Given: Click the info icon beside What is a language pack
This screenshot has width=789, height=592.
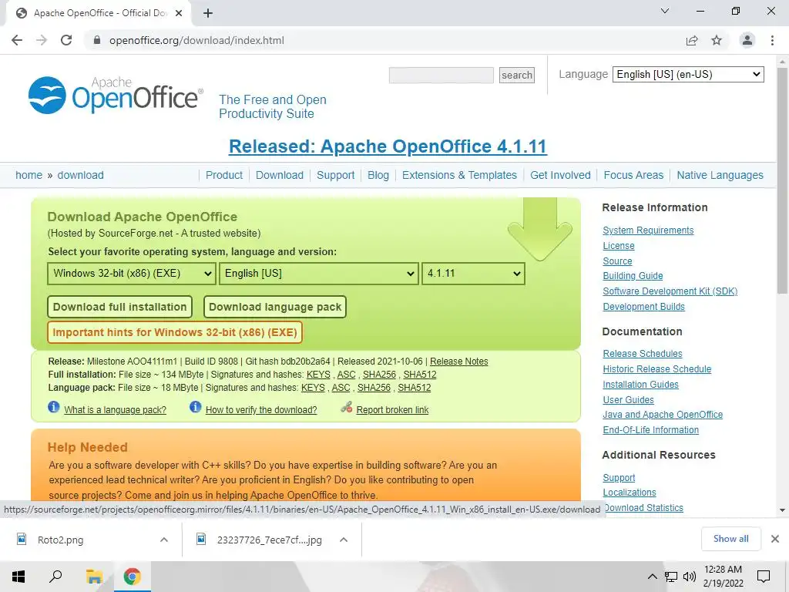Looking at the screenshot, I should coord(54,407).
